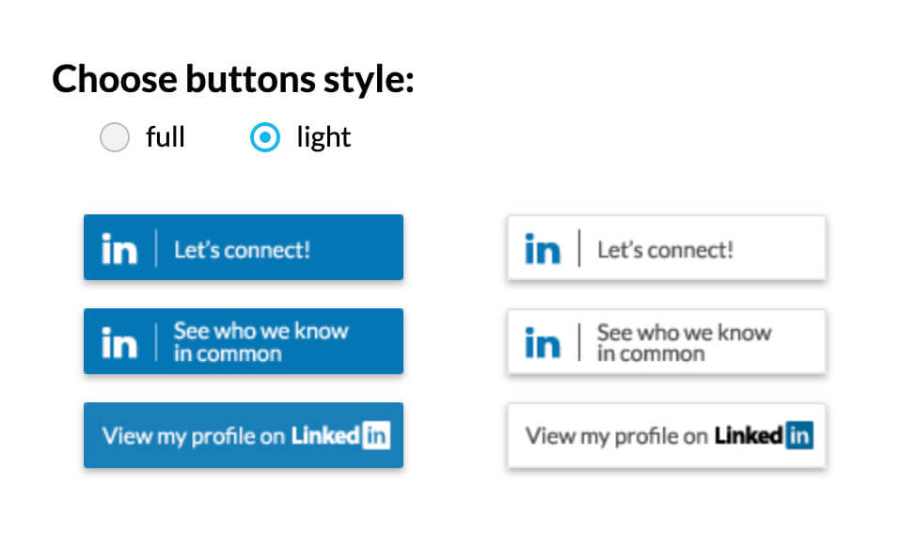Click the LinkedIn icon on white "Let's connect!" button
This screenshot has height=549, width=916.
tap(543, 249)
